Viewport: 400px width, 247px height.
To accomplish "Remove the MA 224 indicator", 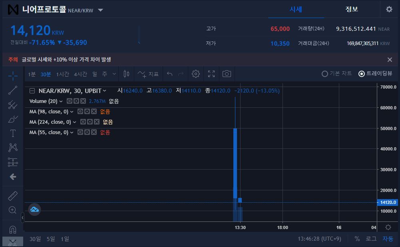I will [x=96, y=122].
